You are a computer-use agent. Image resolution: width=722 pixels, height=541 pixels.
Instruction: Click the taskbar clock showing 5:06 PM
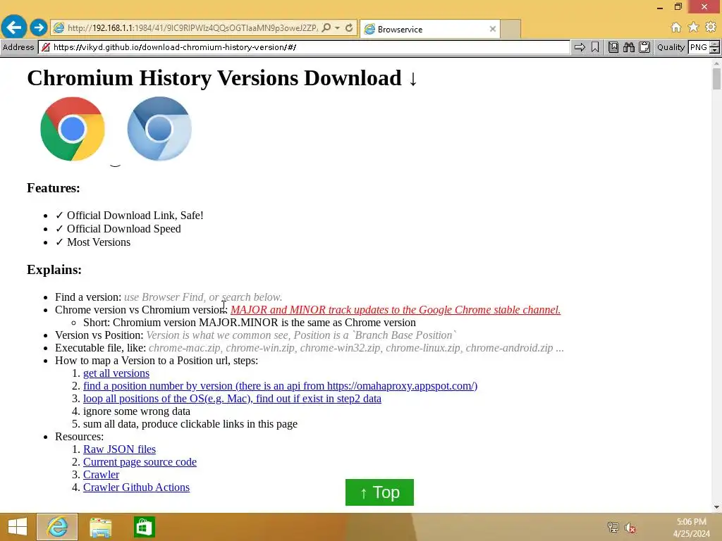click(691, 528)
